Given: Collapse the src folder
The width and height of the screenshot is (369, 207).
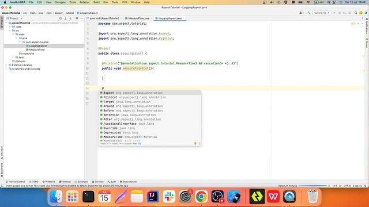Looking at the screenshot, I should pyautogui.click(x=10, y=30).
